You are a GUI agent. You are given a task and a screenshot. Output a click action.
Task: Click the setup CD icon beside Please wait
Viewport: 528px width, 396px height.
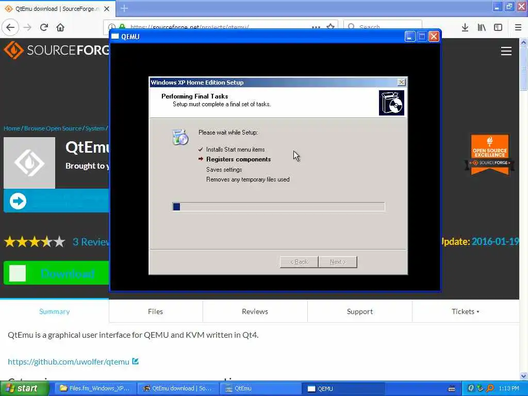(x=180, y=137)
